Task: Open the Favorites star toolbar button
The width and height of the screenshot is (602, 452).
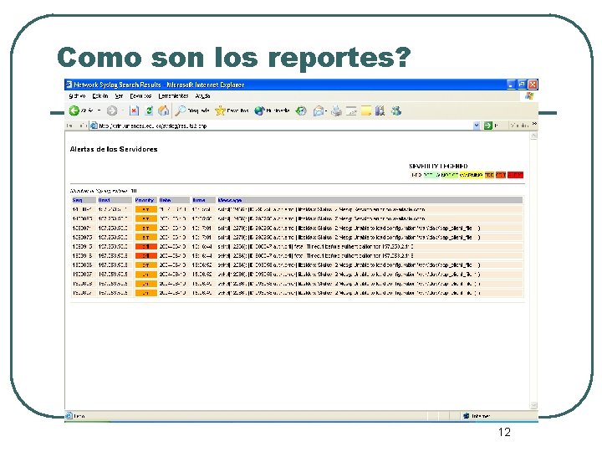Action: pos(232,110)
